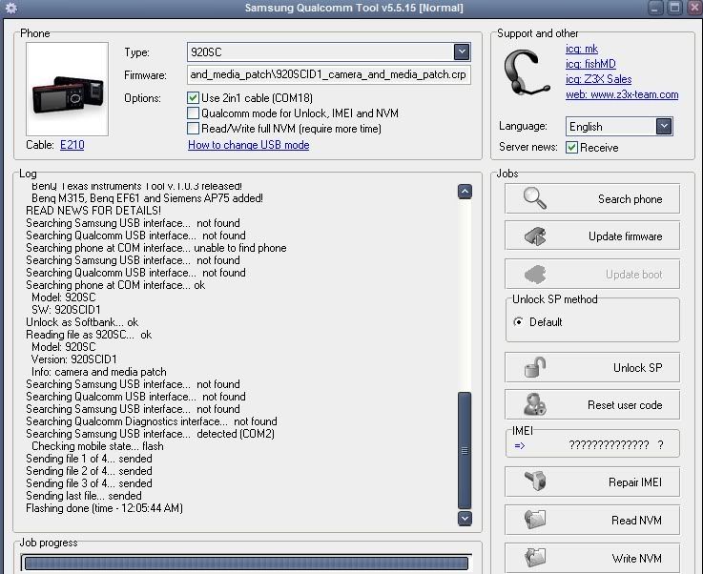Open the icq: Z3X Sales link
Image resolution: width=703 pixels, height=574 pixels.
(x=598, y=79)
